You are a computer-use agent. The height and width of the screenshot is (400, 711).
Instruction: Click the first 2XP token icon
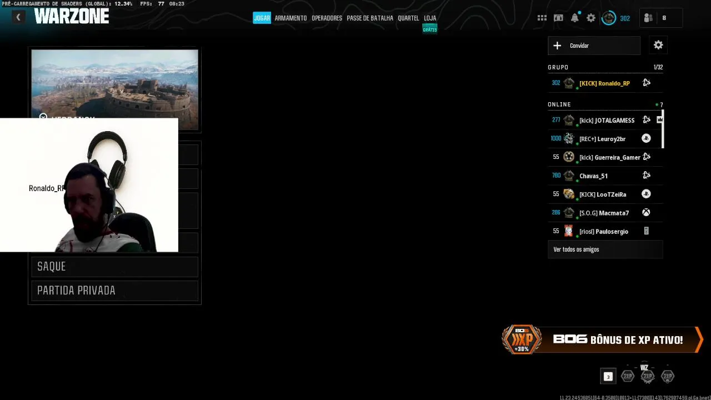[x=628, y=376]
